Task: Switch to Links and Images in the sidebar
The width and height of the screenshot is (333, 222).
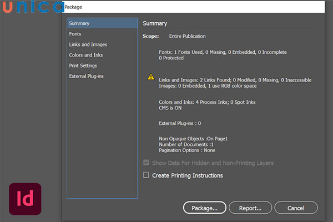Action: click(x=88, y=44)
